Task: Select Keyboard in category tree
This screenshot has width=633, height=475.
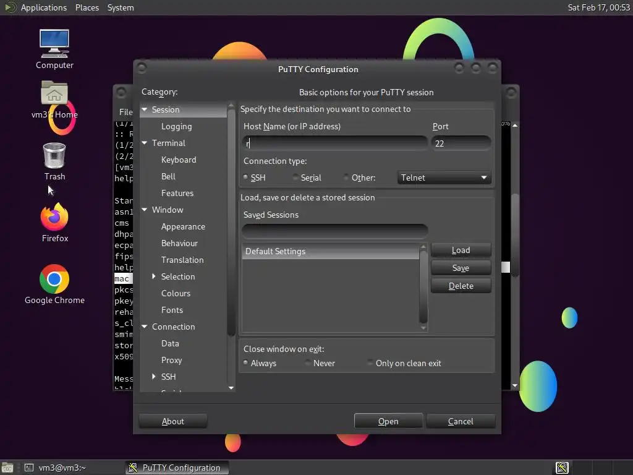Action: tap(179, 160)
